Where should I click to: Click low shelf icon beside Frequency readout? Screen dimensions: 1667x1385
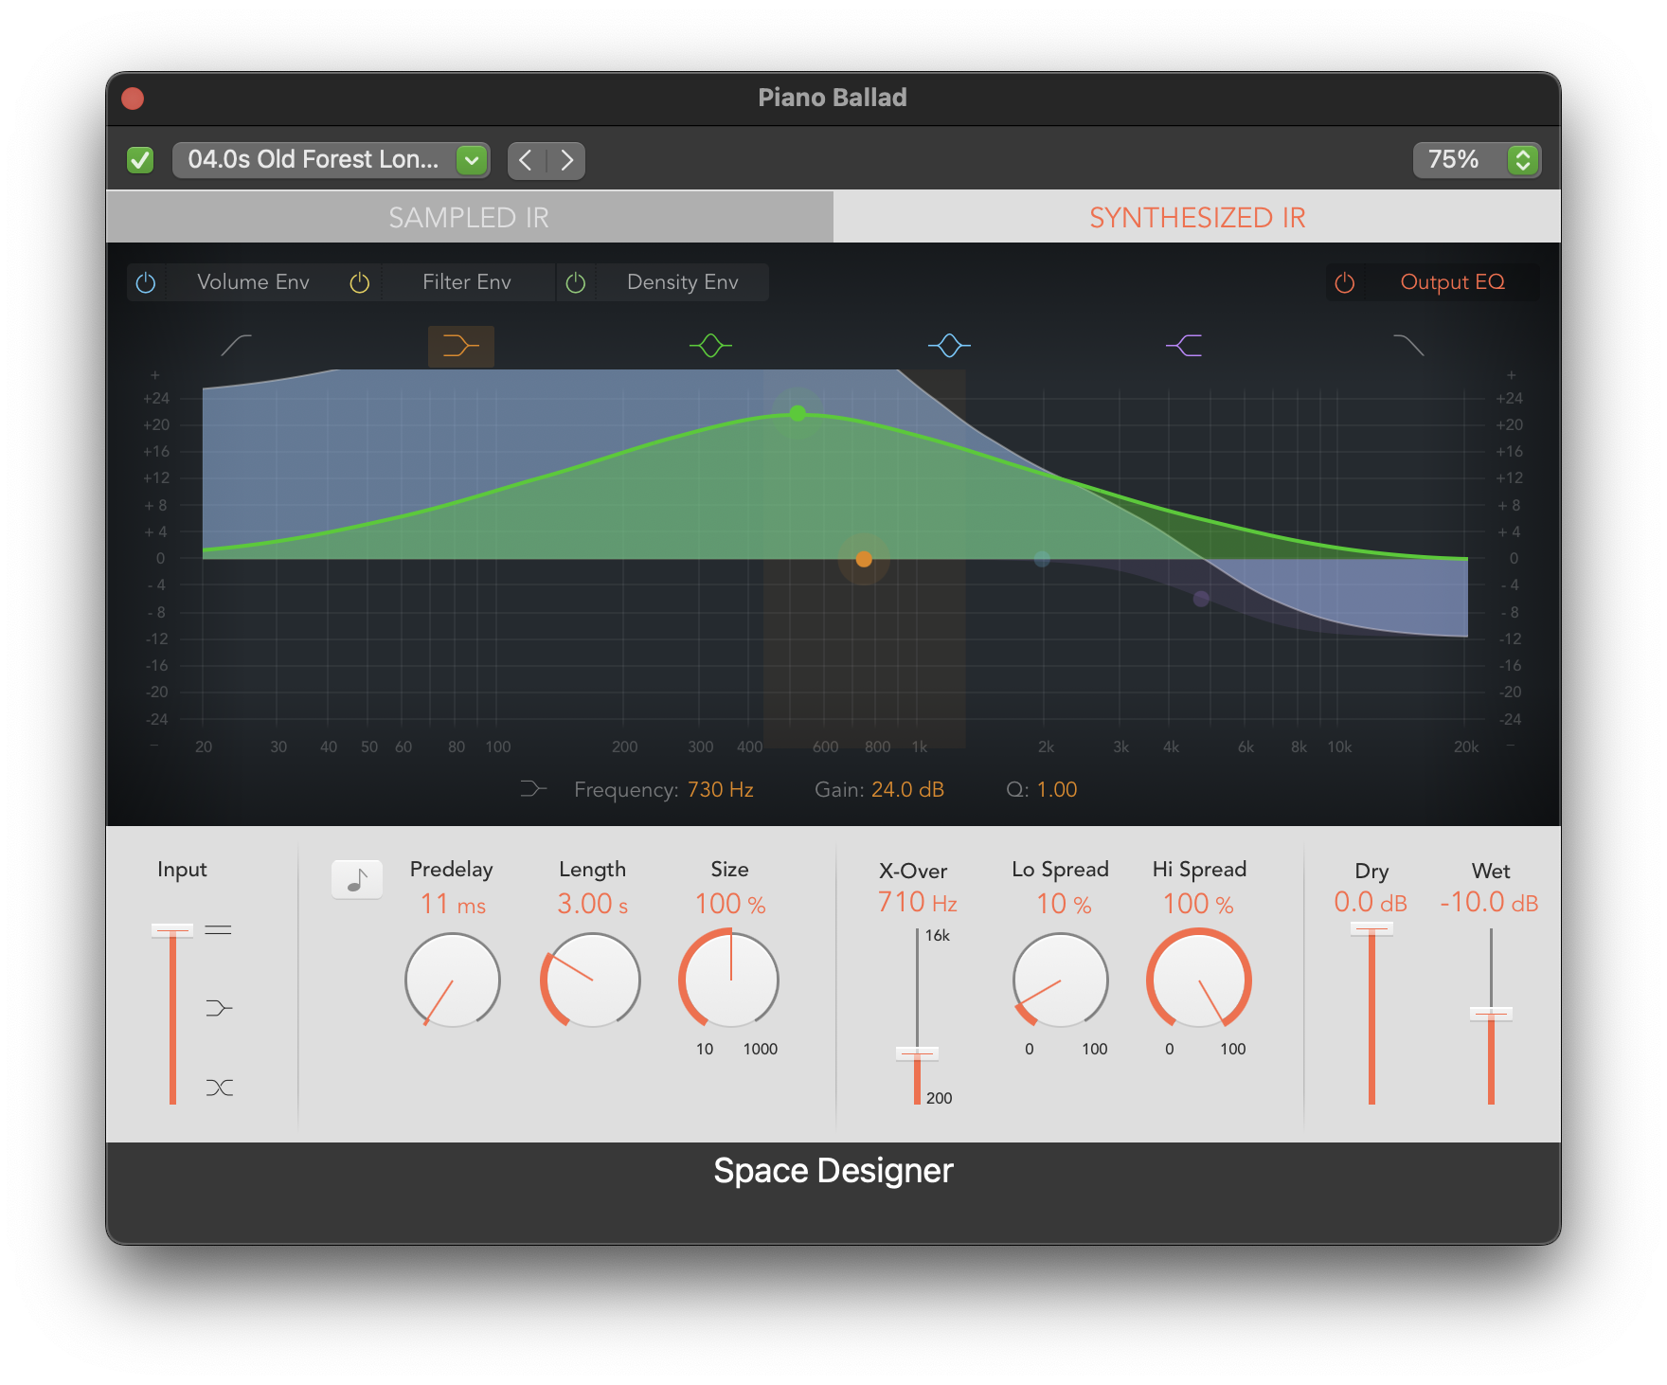(x=533, y=789)
